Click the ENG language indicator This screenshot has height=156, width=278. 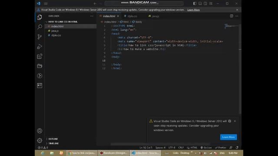pyautogui.click(x=222, y=153)
